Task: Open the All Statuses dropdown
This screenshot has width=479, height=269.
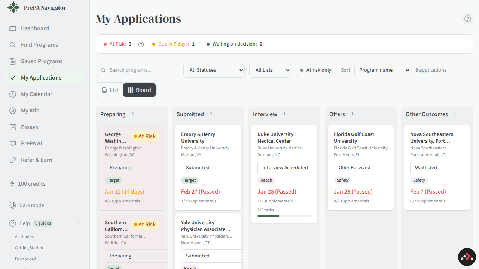Action: coord(214,70)
